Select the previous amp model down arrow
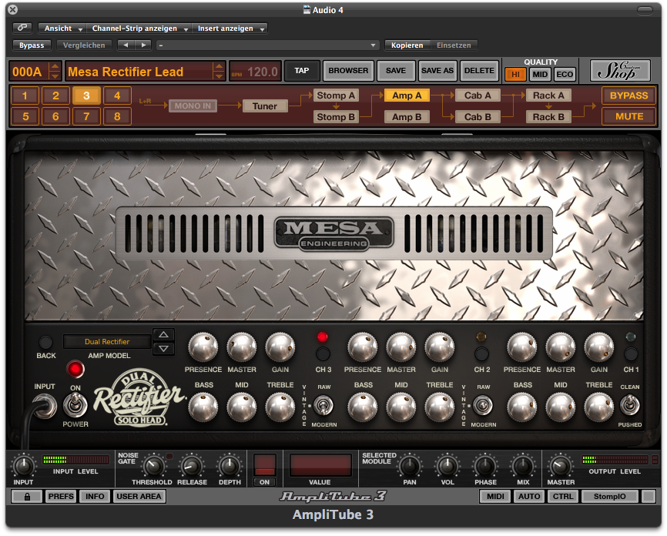667x536 pixels. pyautogui.click(x=163, y=349)
